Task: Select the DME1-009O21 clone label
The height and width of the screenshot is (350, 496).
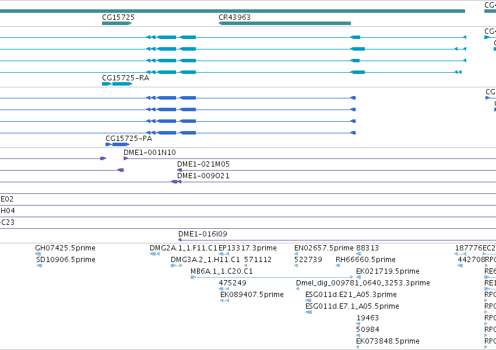Action: click(x=203, y=176)
